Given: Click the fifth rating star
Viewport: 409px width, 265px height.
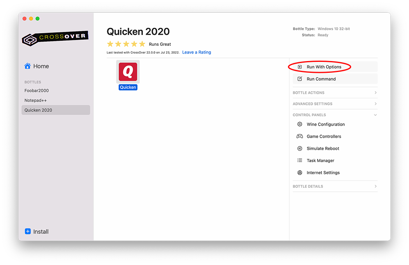Looking at the screenshot, I should (x=142, y=44).
